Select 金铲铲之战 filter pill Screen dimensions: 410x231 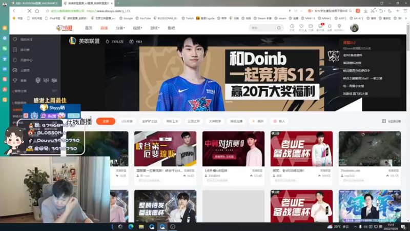(150, 121)
